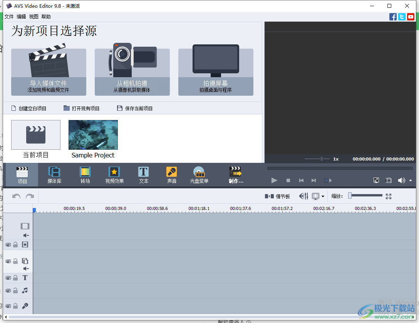Select the video overlay track icon
This screenshot has width=419, height=323.
[x=25, y=261]
